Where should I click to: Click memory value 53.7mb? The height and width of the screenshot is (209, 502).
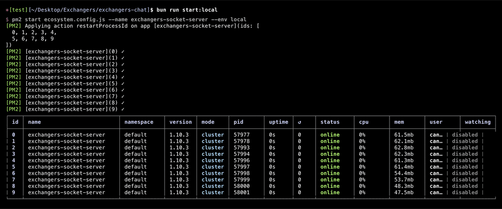pyautogui.click(x=404, y=180)
